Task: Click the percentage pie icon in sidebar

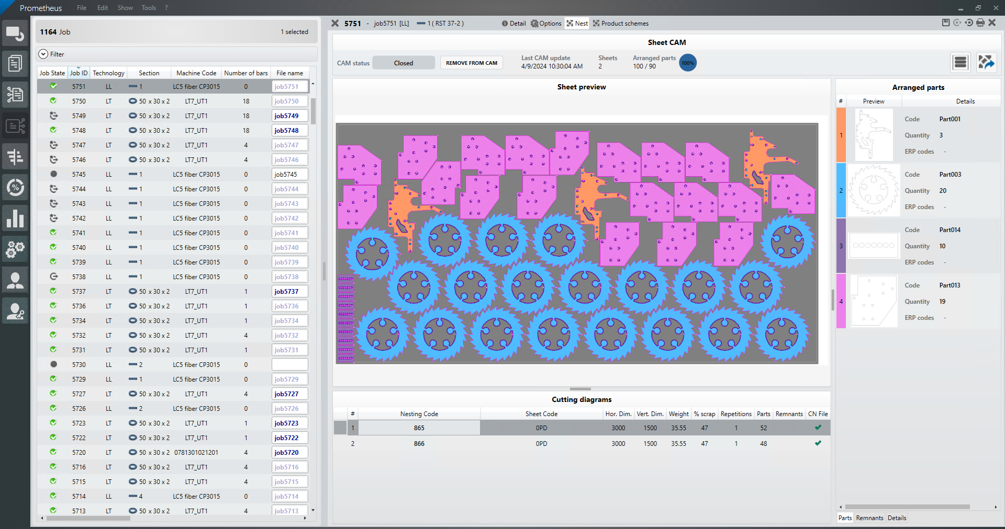Action: click(x=15, y=187)
